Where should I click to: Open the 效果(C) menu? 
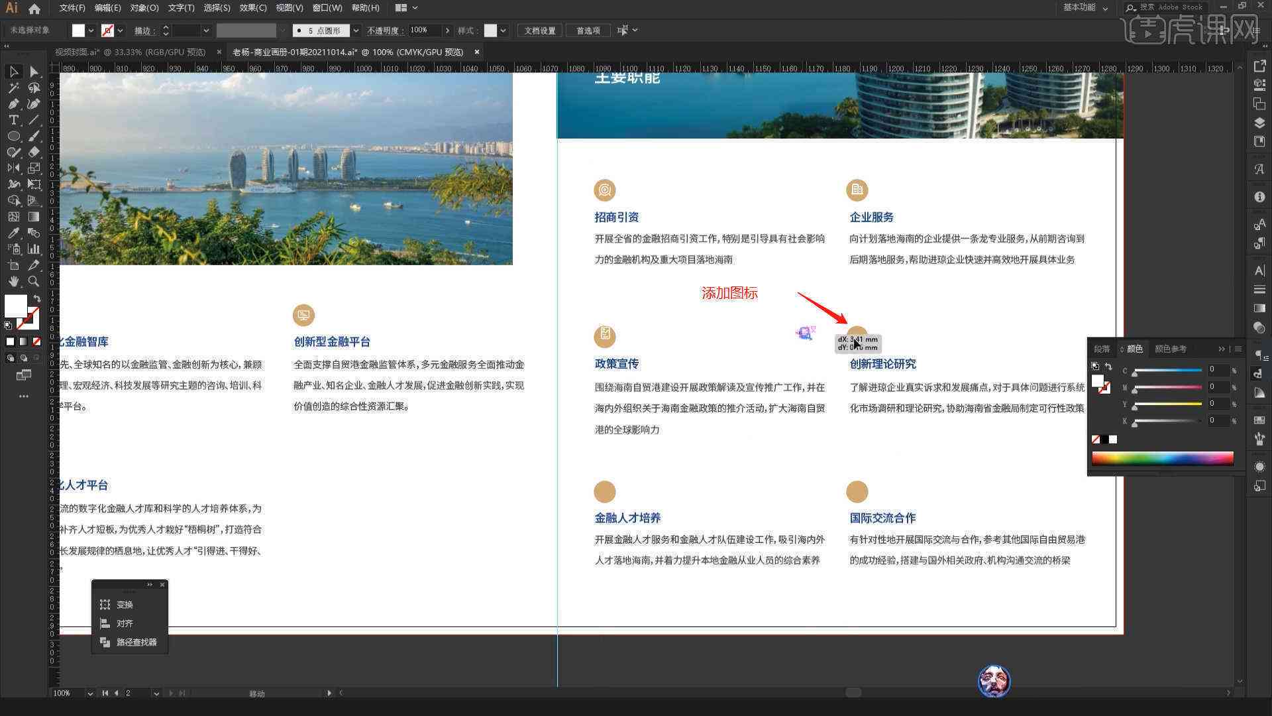click(253, 8)
